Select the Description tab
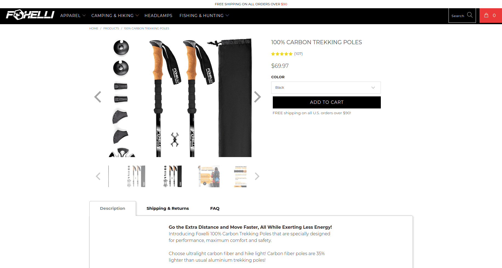 tap(113, 208)
